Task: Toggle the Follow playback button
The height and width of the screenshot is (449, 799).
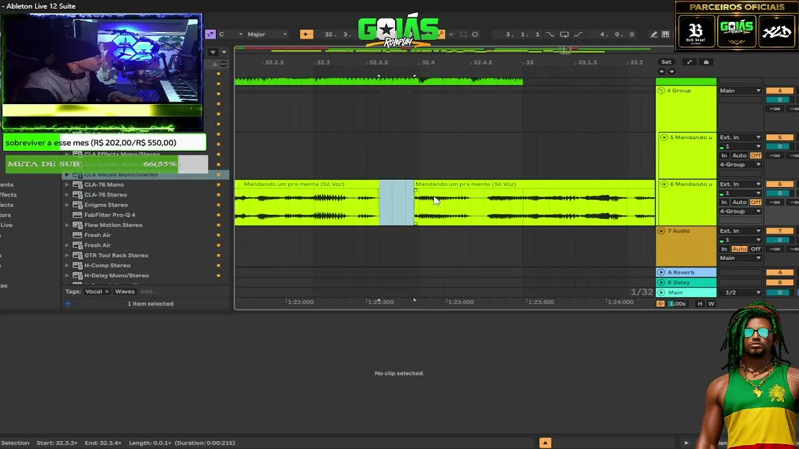Action: tap(306, 34)
